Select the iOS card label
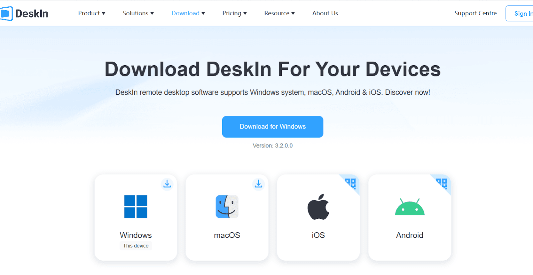This screenshot has width=533, height=275. pyautogui.click(x=318, y=235)
